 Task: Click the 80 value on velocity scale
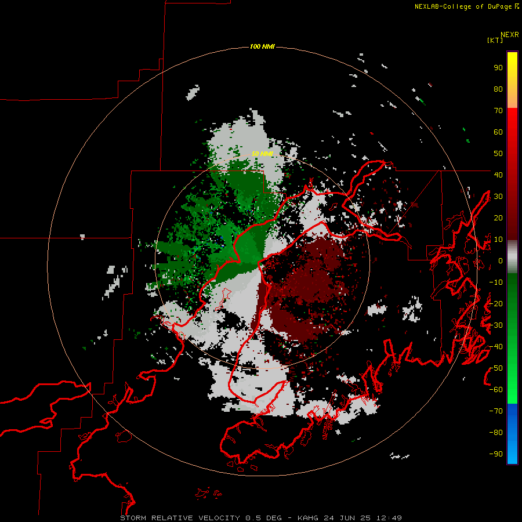click(x=498, y=89)
